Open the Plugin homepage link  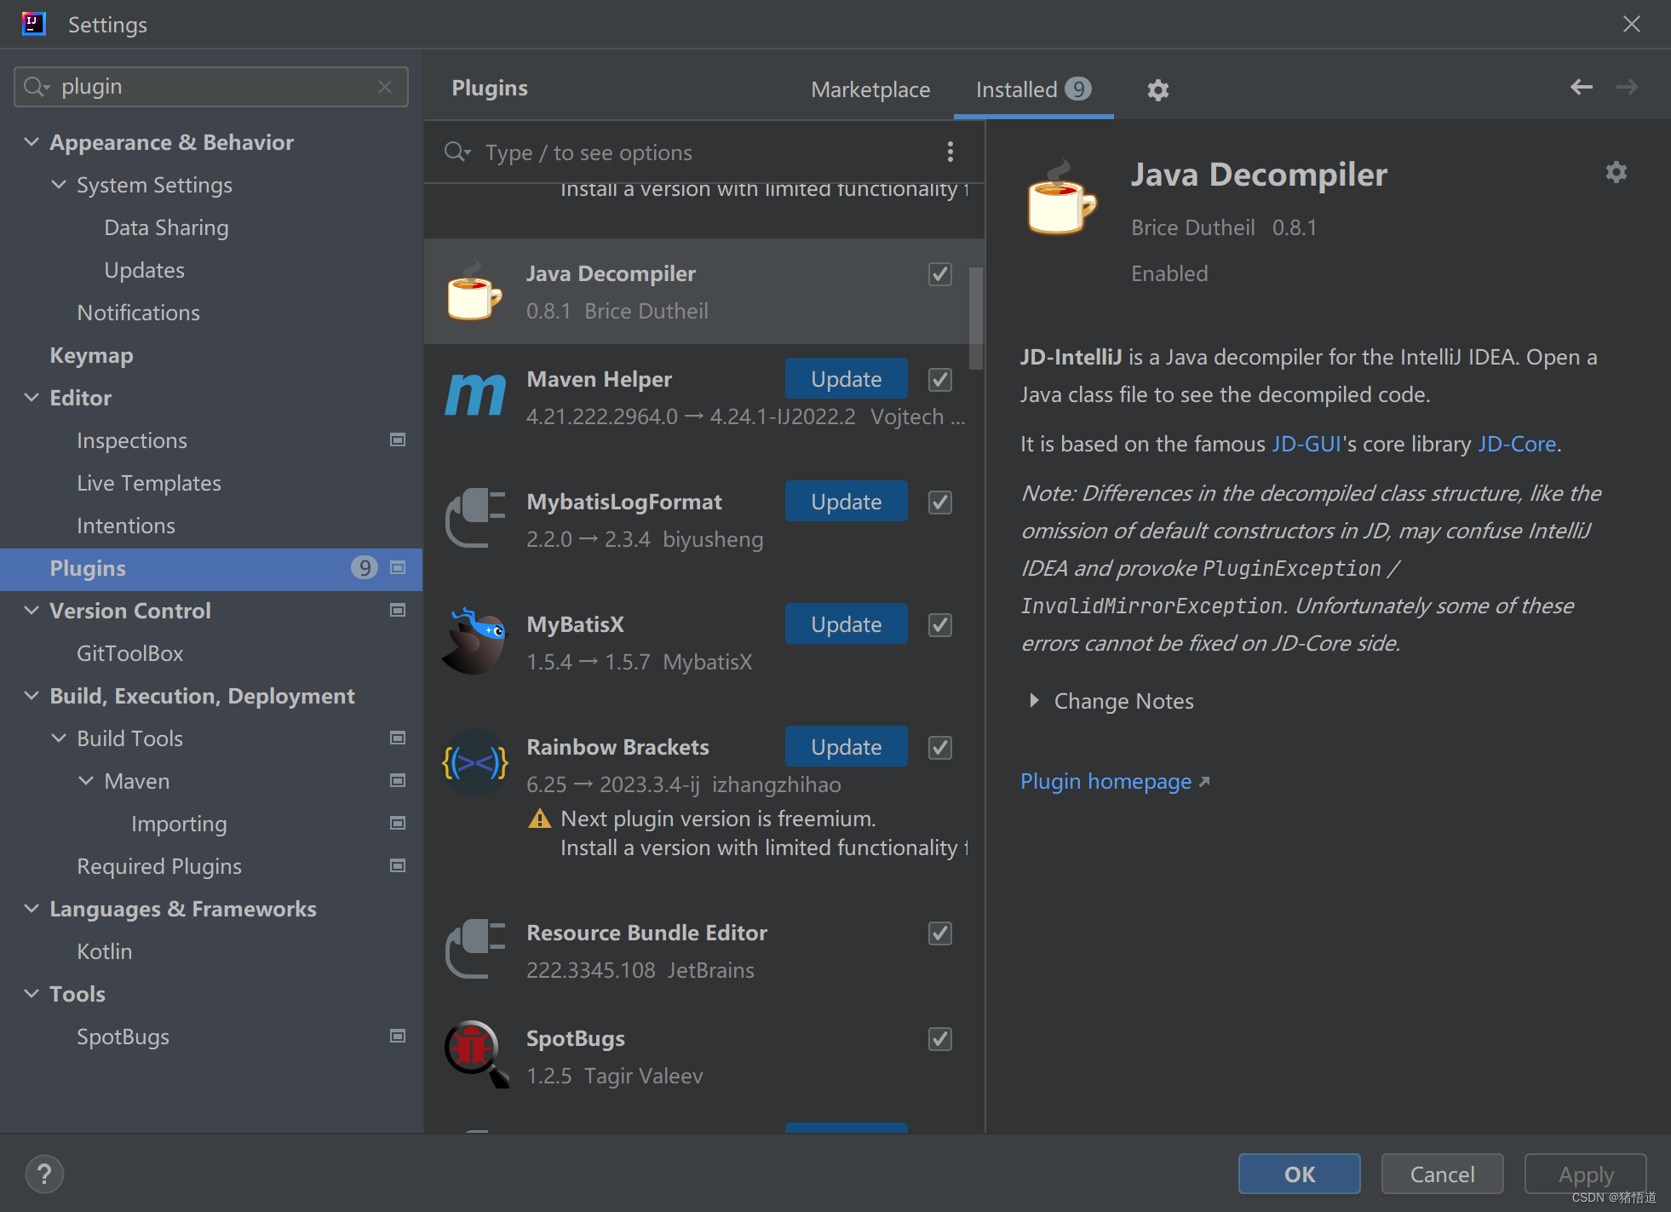point(1105,781)
